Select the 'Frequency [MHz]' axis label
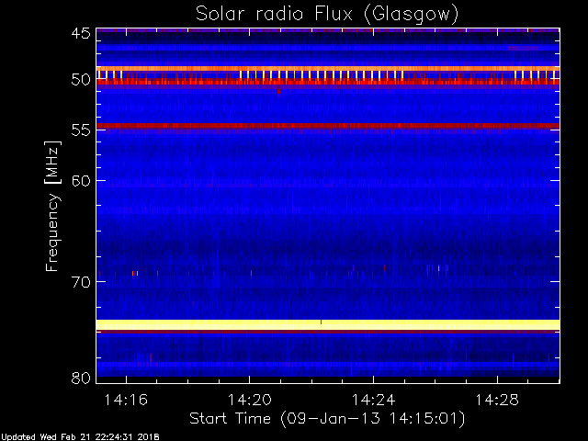This screenshot has width=588, height=441. pos(52,206)
